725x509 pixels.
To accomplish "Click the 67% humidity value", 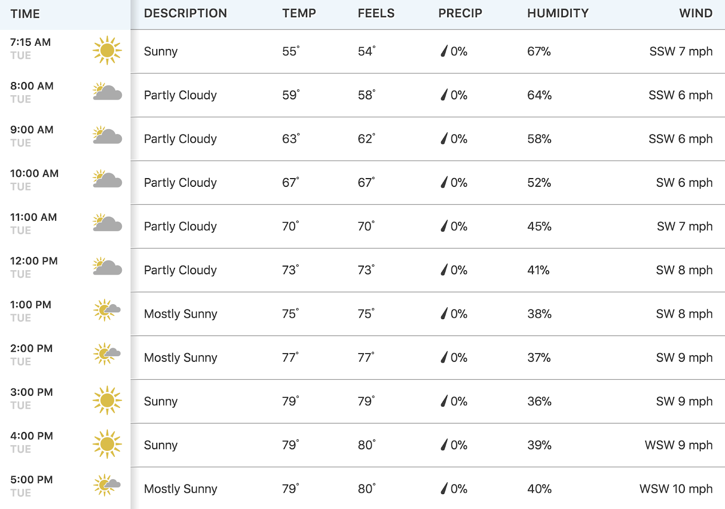I will pyautogui.click(x=539, y=51).
